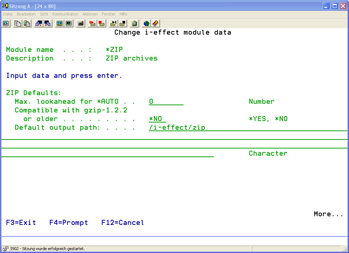Click the Paste clipboard toolbar icon

27,23
